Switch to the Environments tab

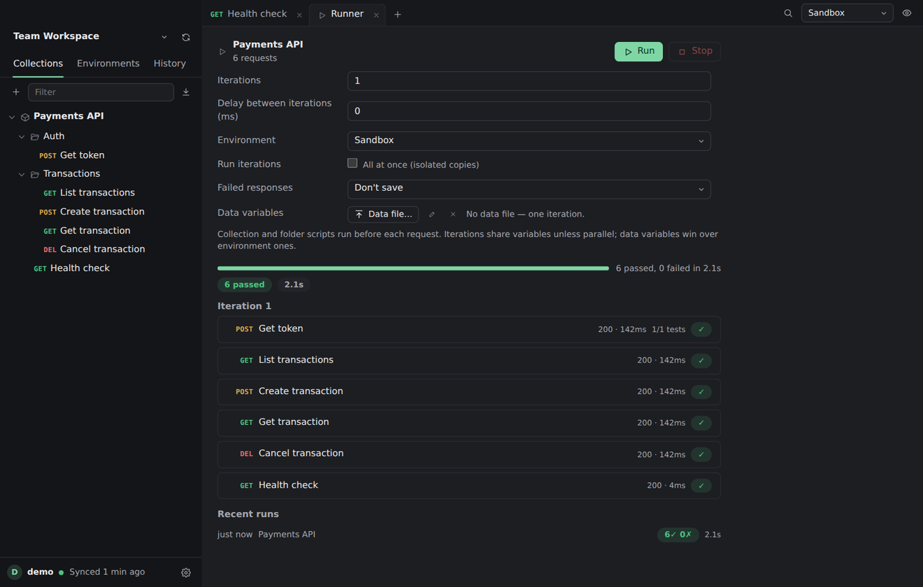point(108,64)
